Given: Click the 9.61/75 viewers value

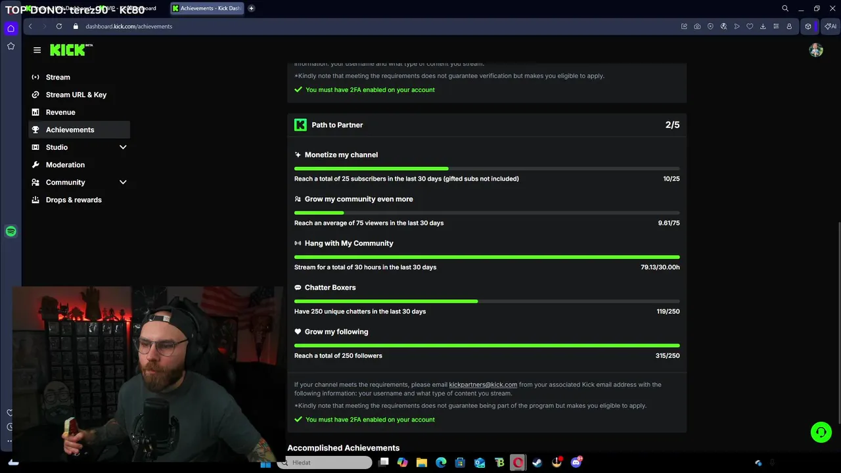Looking at the screenshot, I should pyautogui.click(x=669, y=223).
